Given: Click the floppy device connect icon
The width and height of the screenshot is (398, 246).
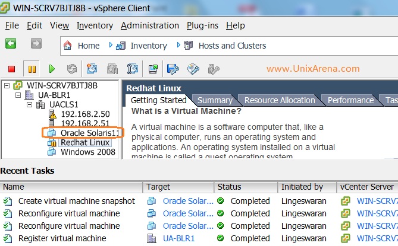Looking at the screenshot, I should (x=173, y=69).
